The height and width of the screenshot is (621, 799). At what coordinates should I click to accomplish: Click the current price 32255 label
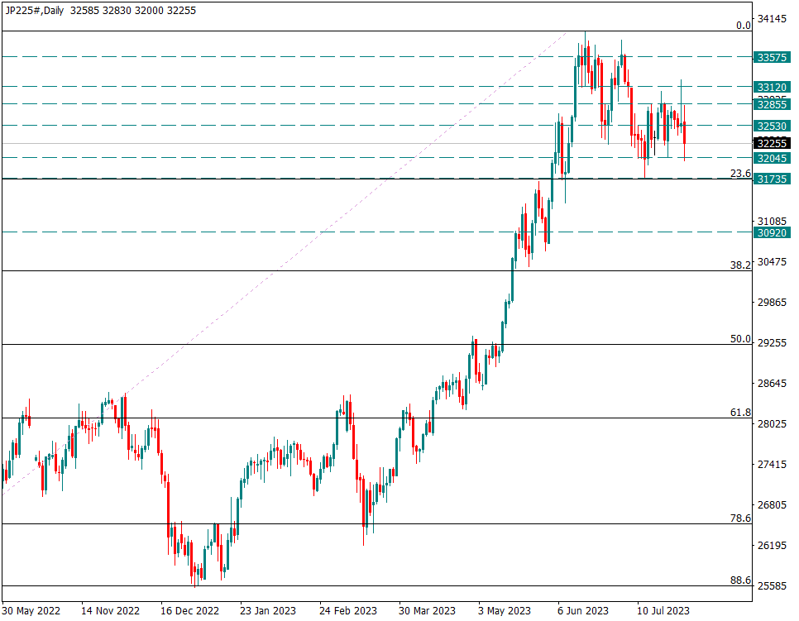tap(772, 144)
